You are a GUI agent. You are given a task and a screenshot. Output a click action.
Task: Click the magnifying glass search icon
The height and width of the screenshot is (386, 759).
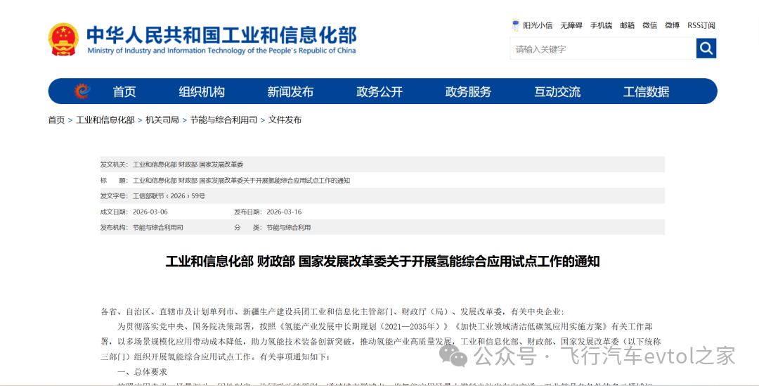(x=706, y=49)
